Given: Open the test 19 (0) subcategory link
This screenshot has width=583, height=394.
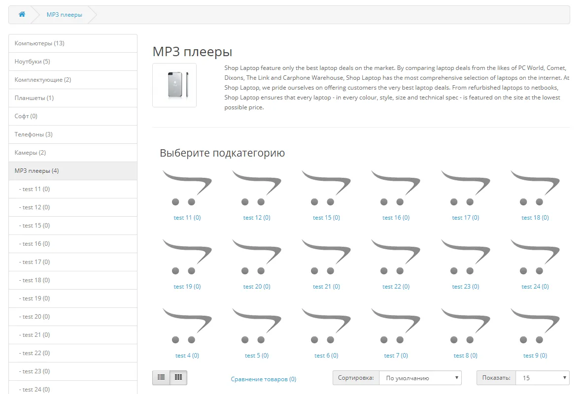Looking at the screenshot, I should point(187,286).
